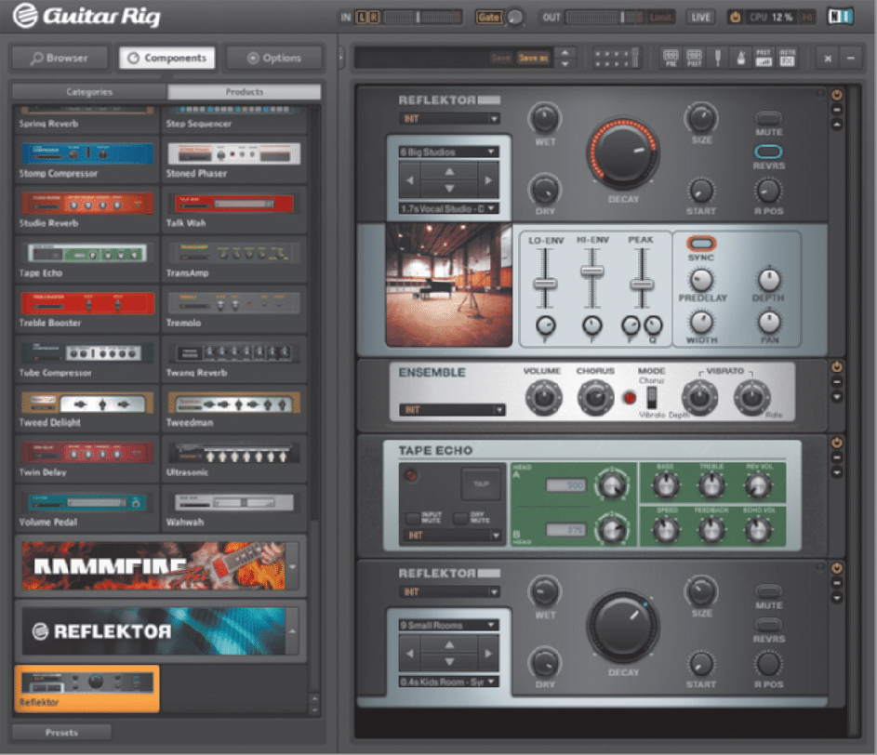Adjust the PEAK fader
877x755 pixels.
tap(642, 285)
